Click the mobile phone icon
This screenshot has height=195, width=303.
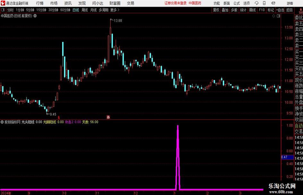pos(264,3)
